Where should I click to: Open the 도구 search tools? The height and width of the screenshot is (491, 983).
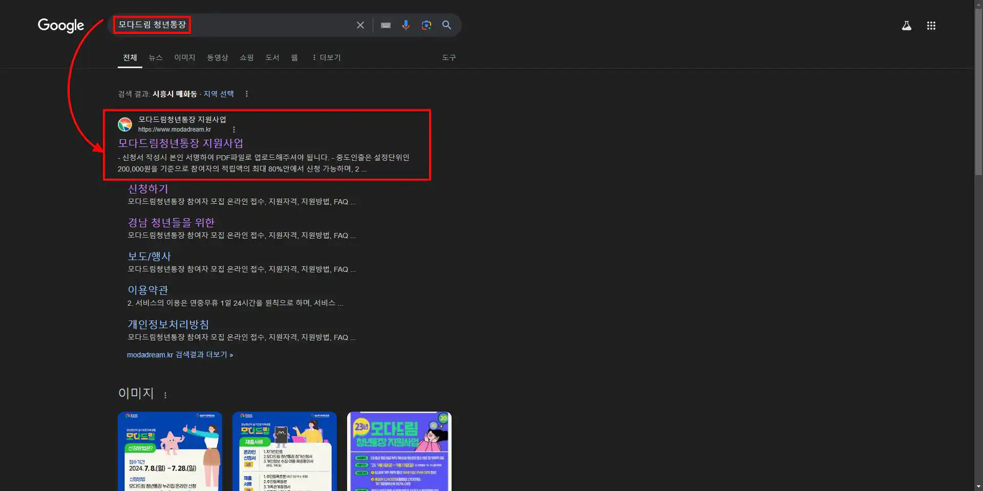point(449,57)
